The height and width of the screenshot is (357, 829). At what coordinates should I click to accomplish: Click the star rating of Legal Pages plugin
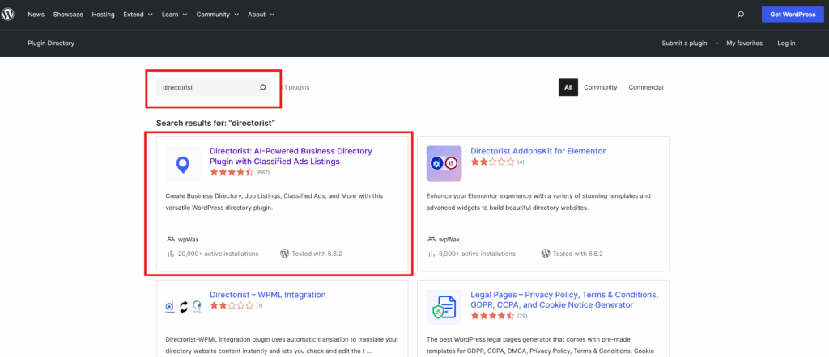coord(493,316)
